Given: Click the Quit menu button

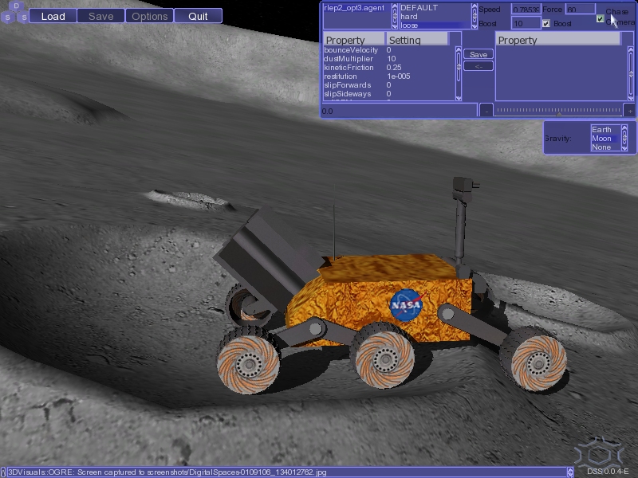Looking at the screenshot, I should [x=198, y=16].
